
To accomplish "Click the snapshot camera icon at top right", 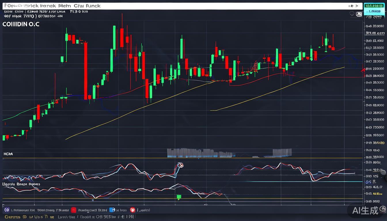I will 359,14.
